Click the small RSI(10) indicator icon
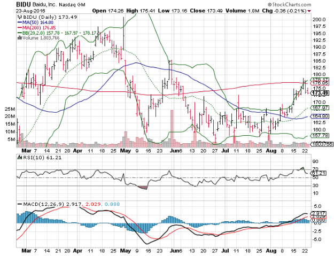 [19, 158]
